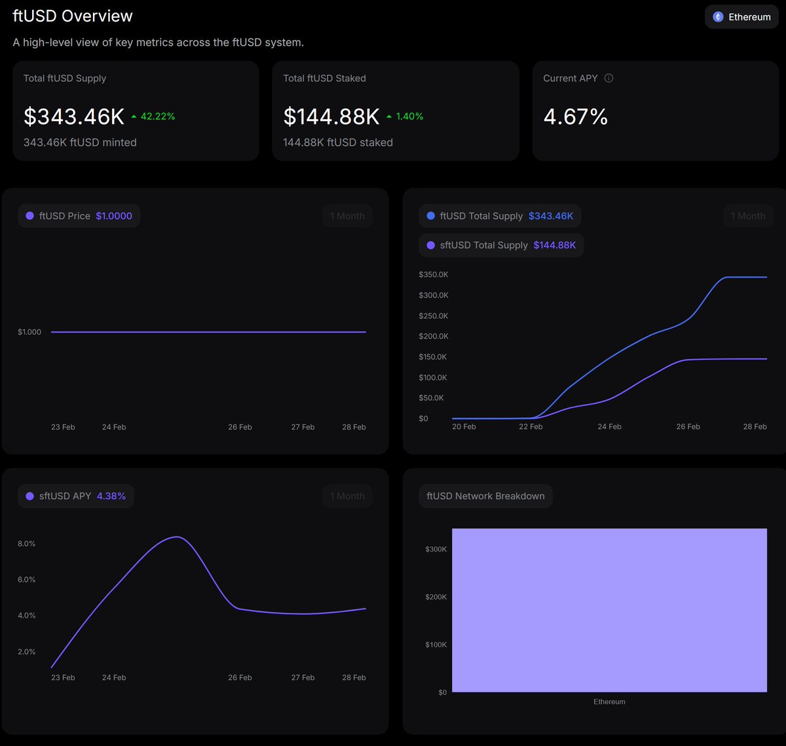Image resolution: width=786 pixels, height=746 pixels.
Task: Click the Ethereum bar in Network Breakdown
Action: click(609, 610)
